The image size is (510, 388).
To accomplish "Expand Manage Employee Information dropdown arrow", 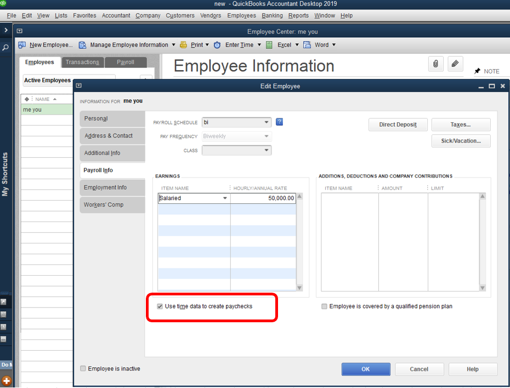I will (173, 45).
